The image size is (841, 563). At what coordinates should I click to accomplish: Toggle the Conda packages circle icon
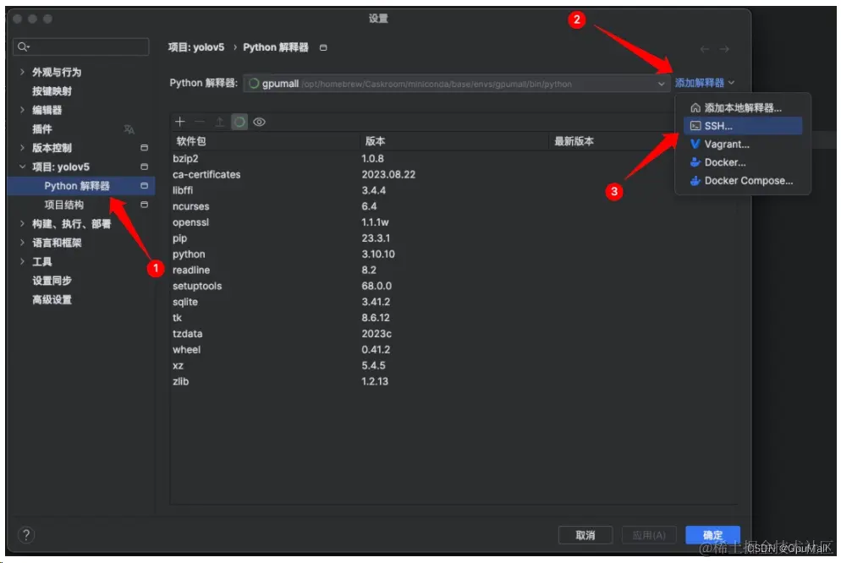point(239,122)
